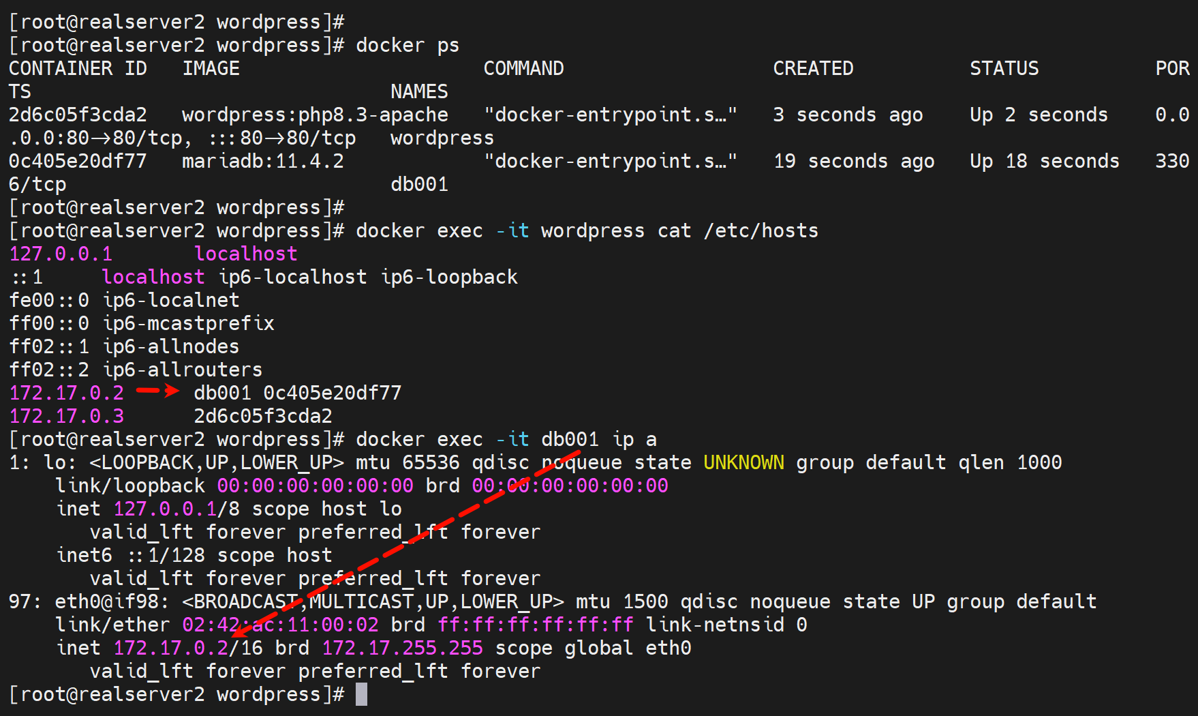Click the terminal cursor block at the last prompt
This screenshot has width=1198, height=716.
[x=361, y=694]
